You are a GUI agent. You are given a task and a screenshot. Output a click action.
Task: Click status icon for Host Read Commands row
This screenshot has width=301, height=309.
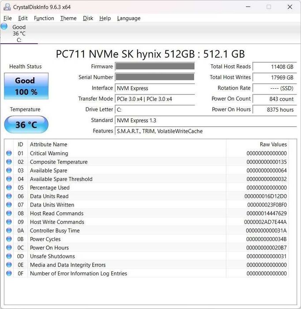click(x=9, y=213)
